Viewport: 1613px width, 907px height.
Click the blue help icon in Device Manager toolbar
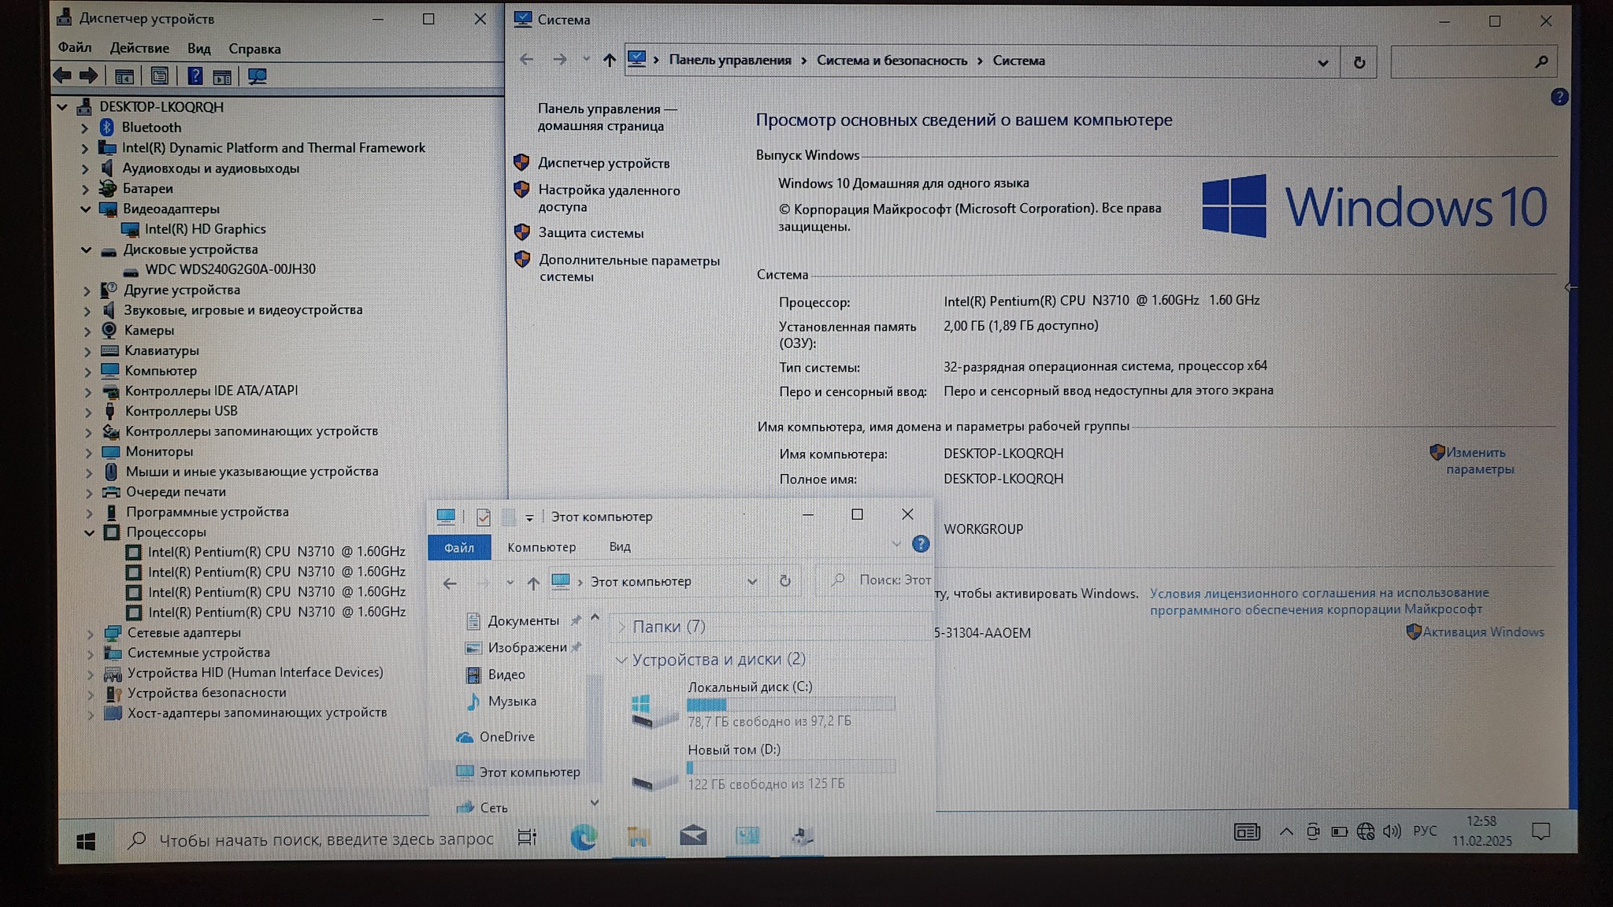click(x=195, y=76)
